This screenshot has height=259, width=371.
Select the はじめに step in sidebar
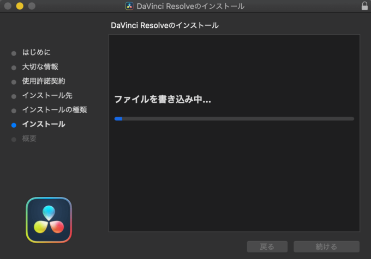click(x=37, y=52)
